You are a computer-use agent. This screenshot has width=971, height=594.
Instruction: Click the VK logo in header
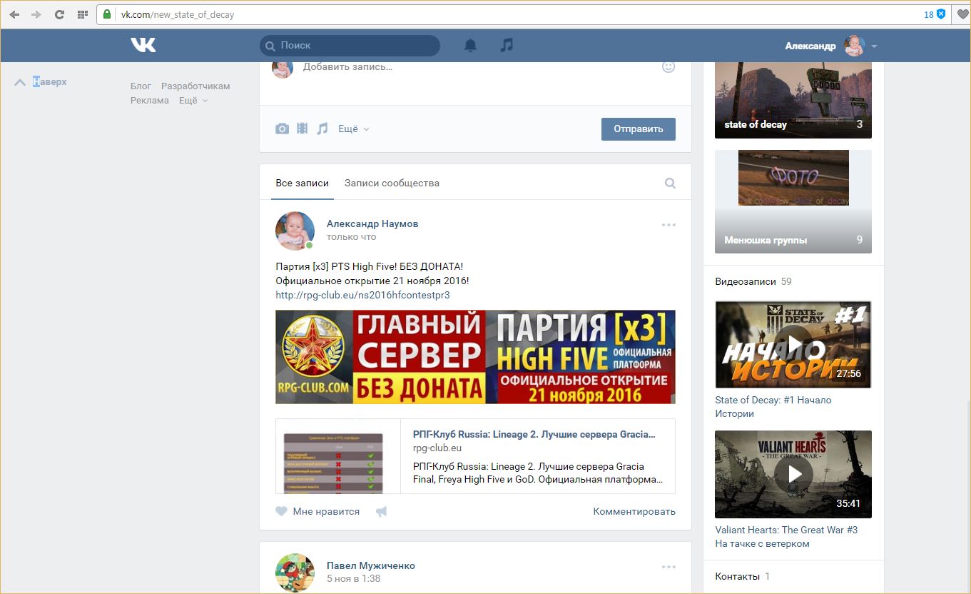pos(143,45)
